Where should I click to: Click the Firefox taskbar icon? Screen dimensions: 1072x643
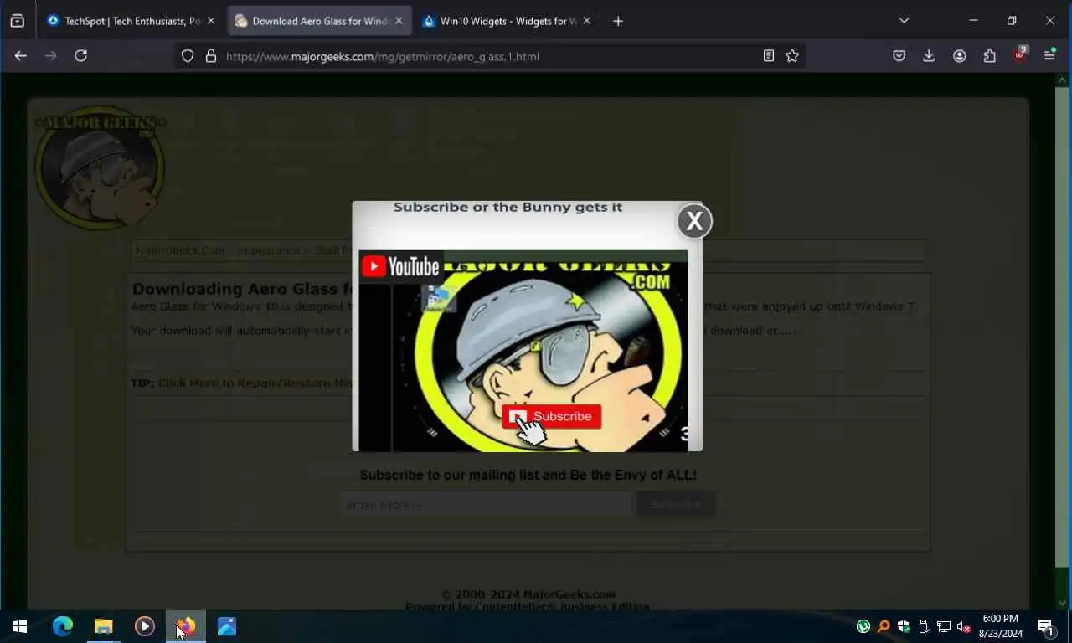(x=185, y=626)
